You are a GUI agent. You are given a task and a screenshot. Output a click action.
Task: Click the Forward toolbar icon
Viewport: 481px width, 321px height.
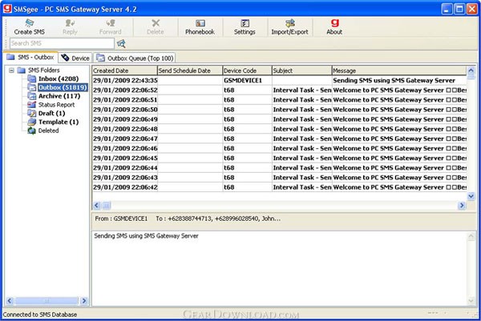(x=110, y=26)
